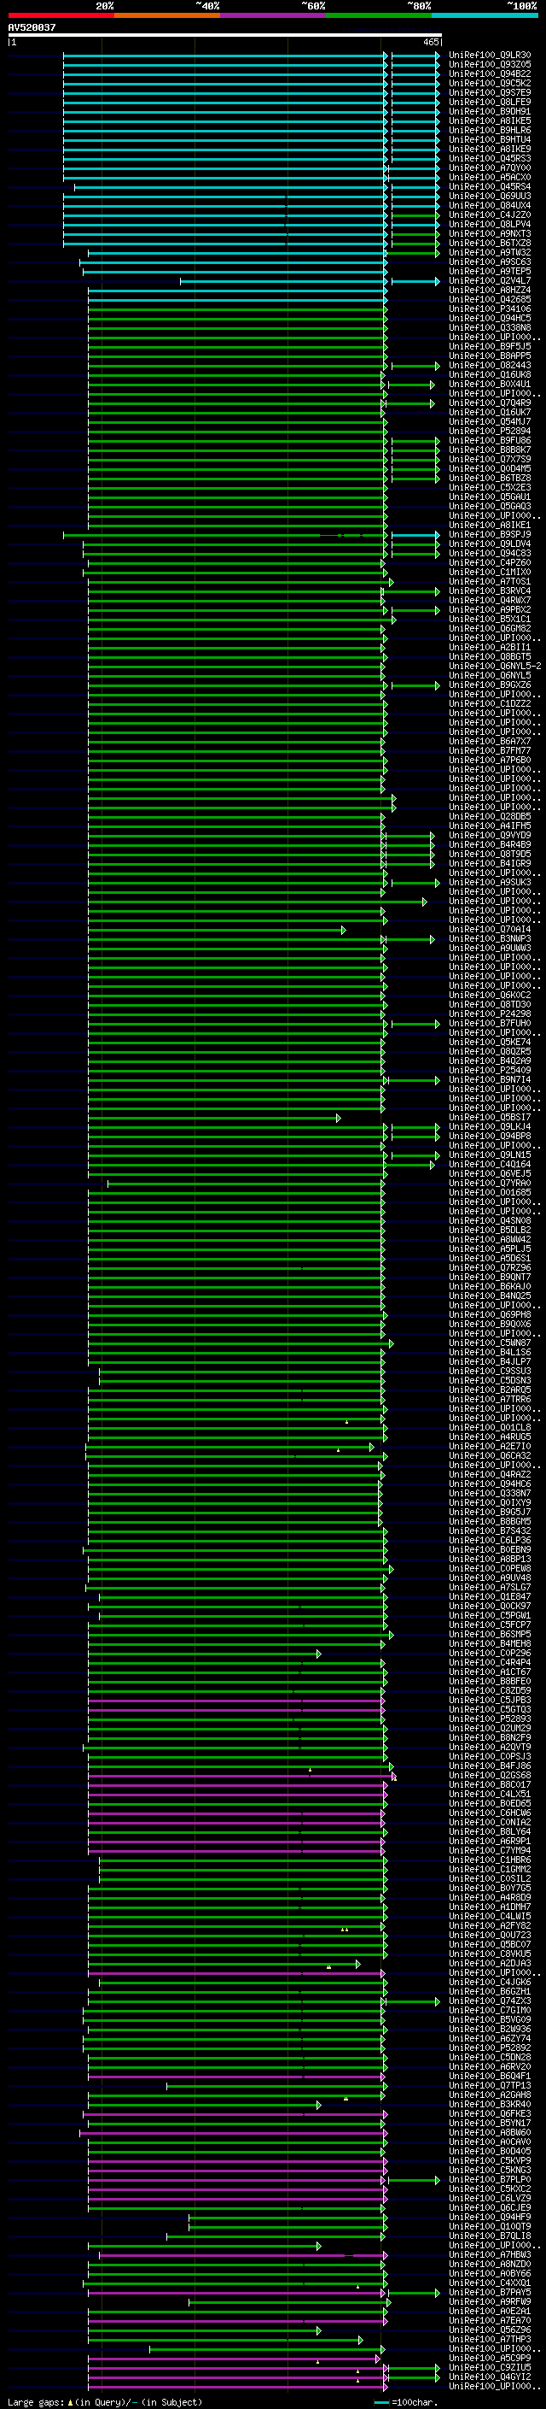This screenshot has height=2409, width=546.
Task: Select the UniRef100_Q2V4L7 label
Action: pos(490,280)
